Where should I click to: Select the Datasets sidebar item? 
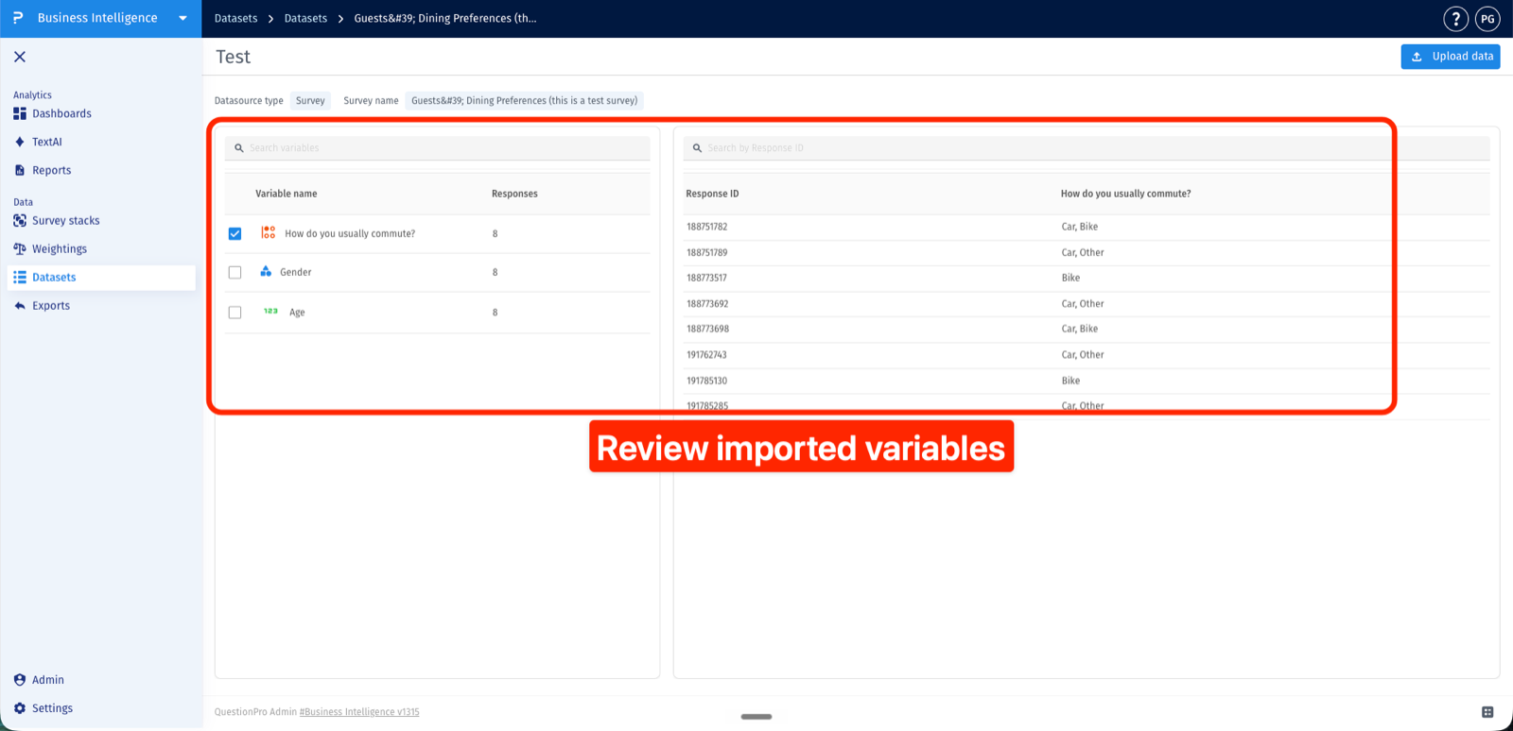101,277
